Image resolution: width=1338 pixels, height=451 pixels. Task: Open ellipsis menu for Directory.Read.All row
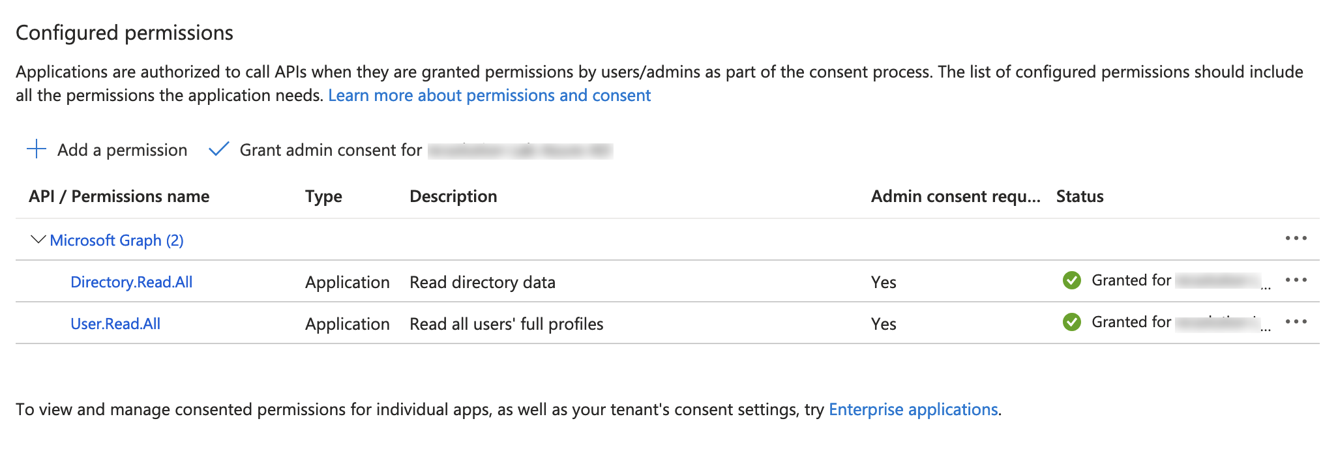[x=1296, y=280]
